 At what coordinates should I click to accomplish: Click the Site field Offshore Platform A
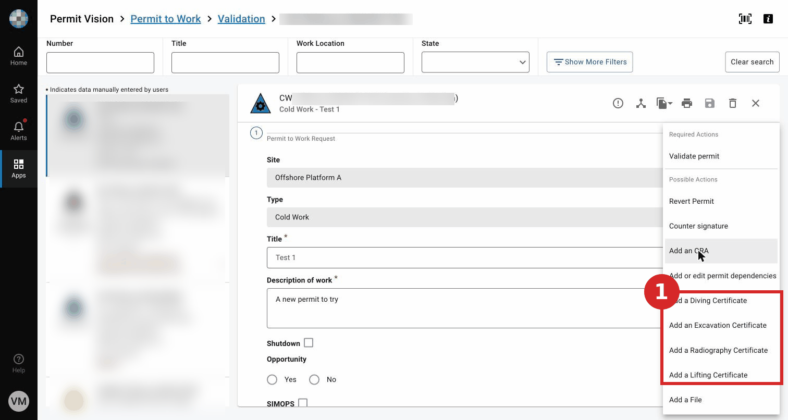click(465, 178)
